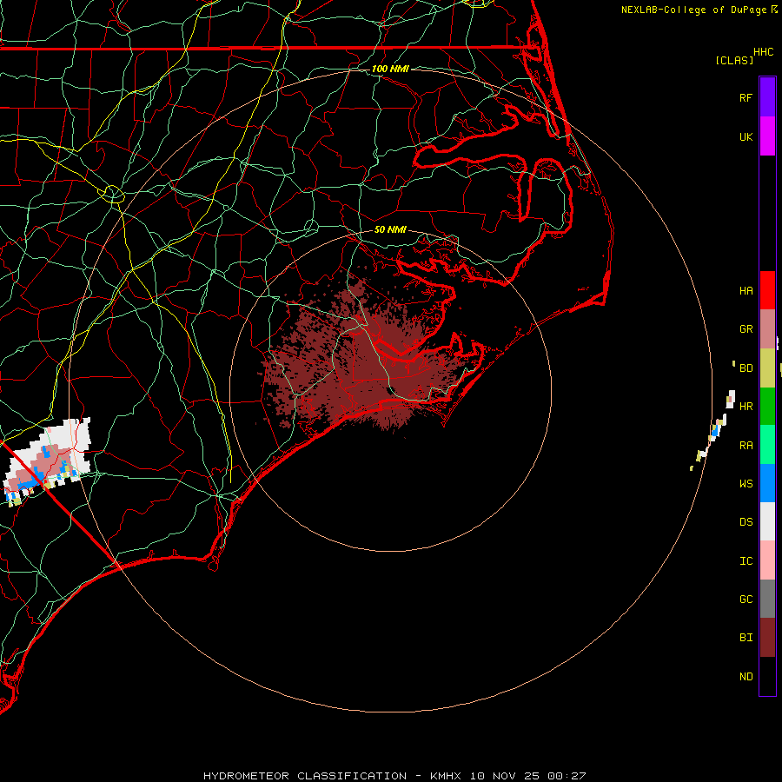The image size is (782, 782).
Task: Click the BI dark red legend swatch
Action: [x=767, y=638]
